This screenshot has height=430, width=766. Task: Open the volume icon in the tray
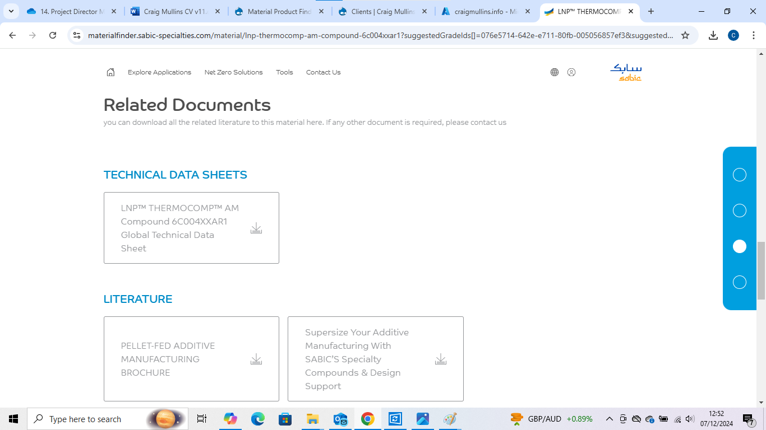tap(690, 419)
